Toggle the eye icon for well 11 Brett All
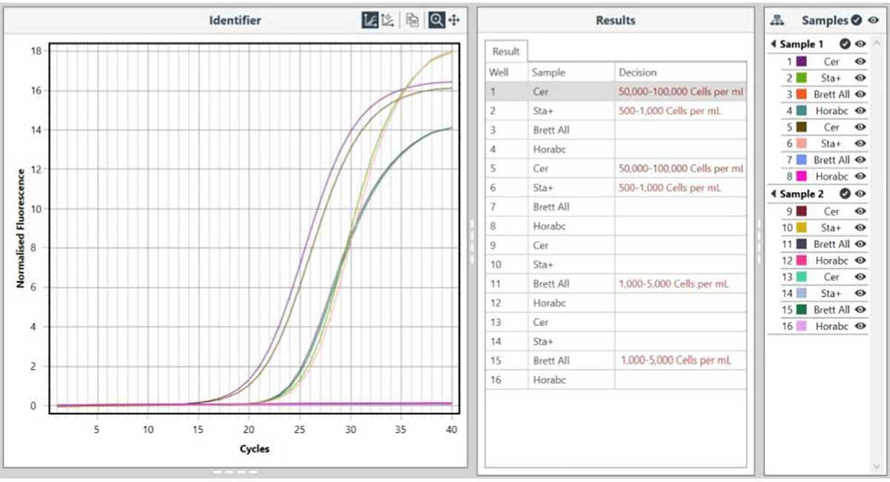890x482 pixels. click(860, 244)
